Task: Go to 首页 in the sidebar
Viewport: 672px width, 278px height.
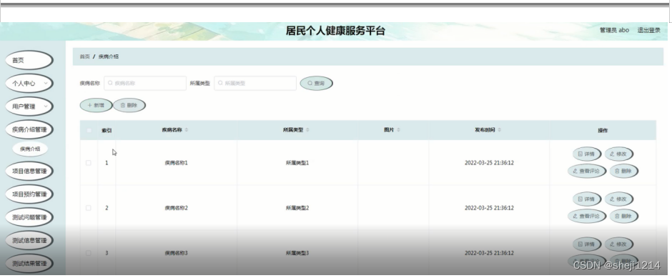Action: tap(29, 61)
